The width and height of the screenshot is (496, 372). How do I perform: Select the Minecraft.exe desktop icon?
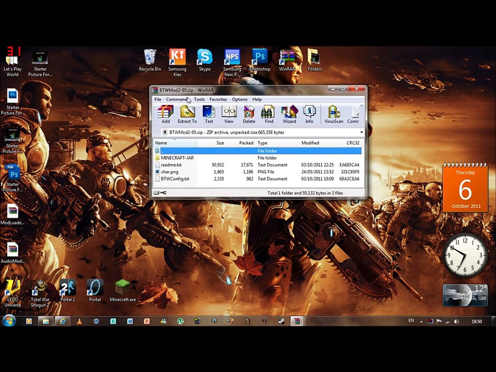[x=123, y=291]
